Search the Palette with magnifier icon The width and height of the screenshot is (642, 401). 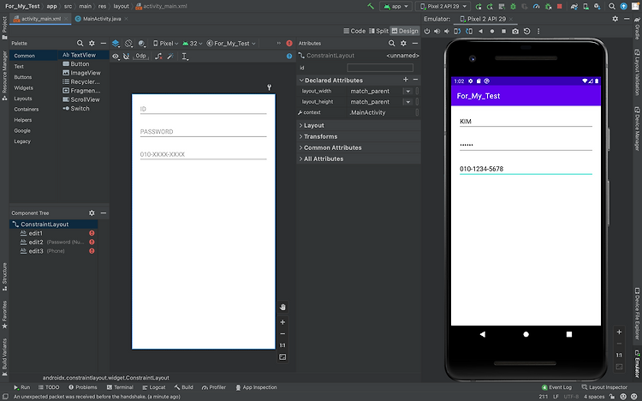coord(80,43)
